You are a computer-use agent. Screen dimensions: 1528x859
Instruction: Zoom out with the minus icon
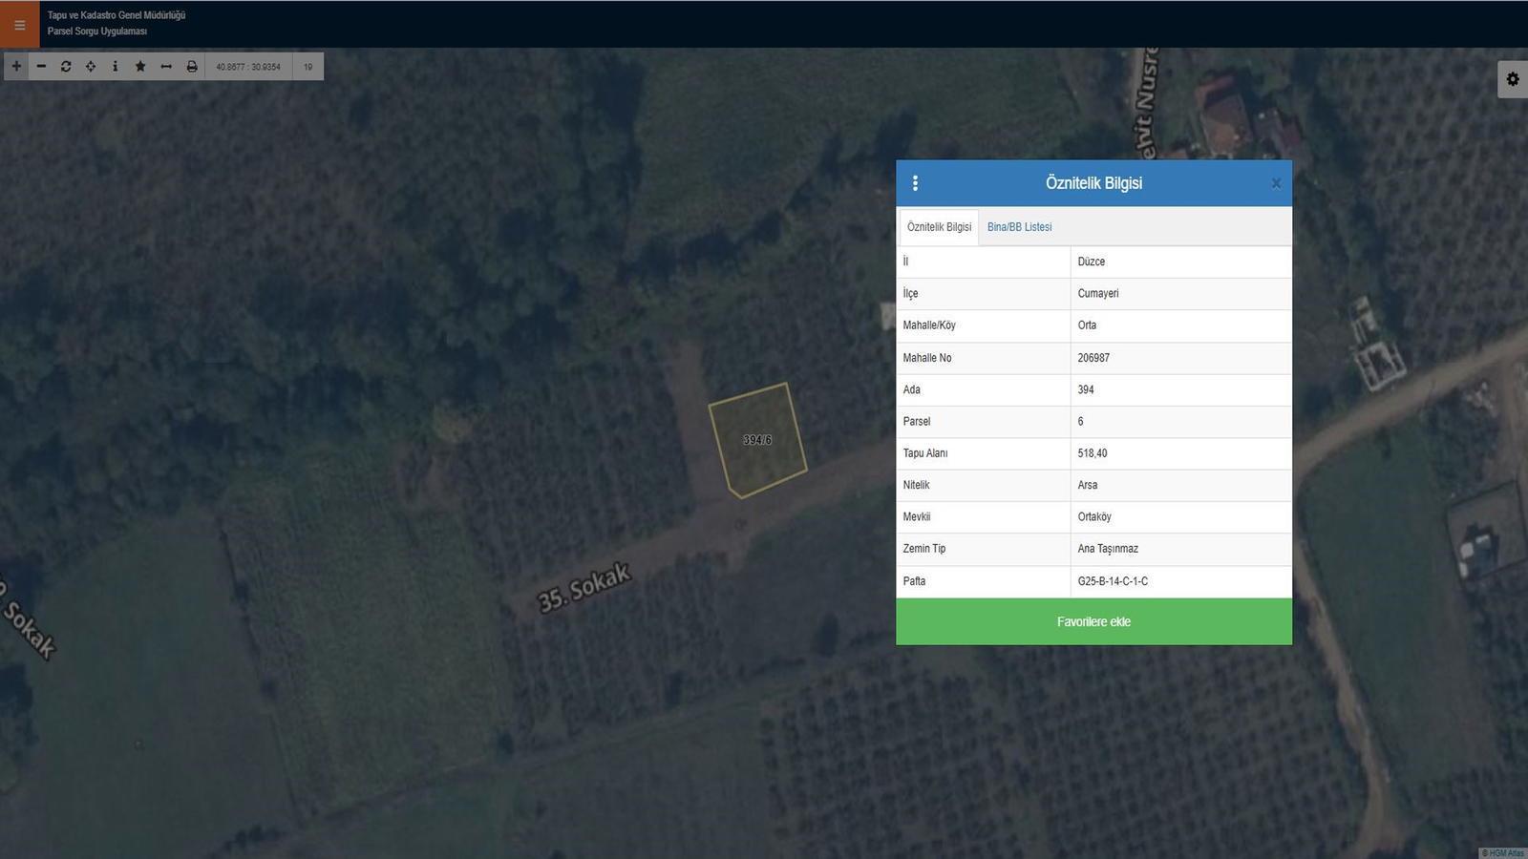(41, 66)
